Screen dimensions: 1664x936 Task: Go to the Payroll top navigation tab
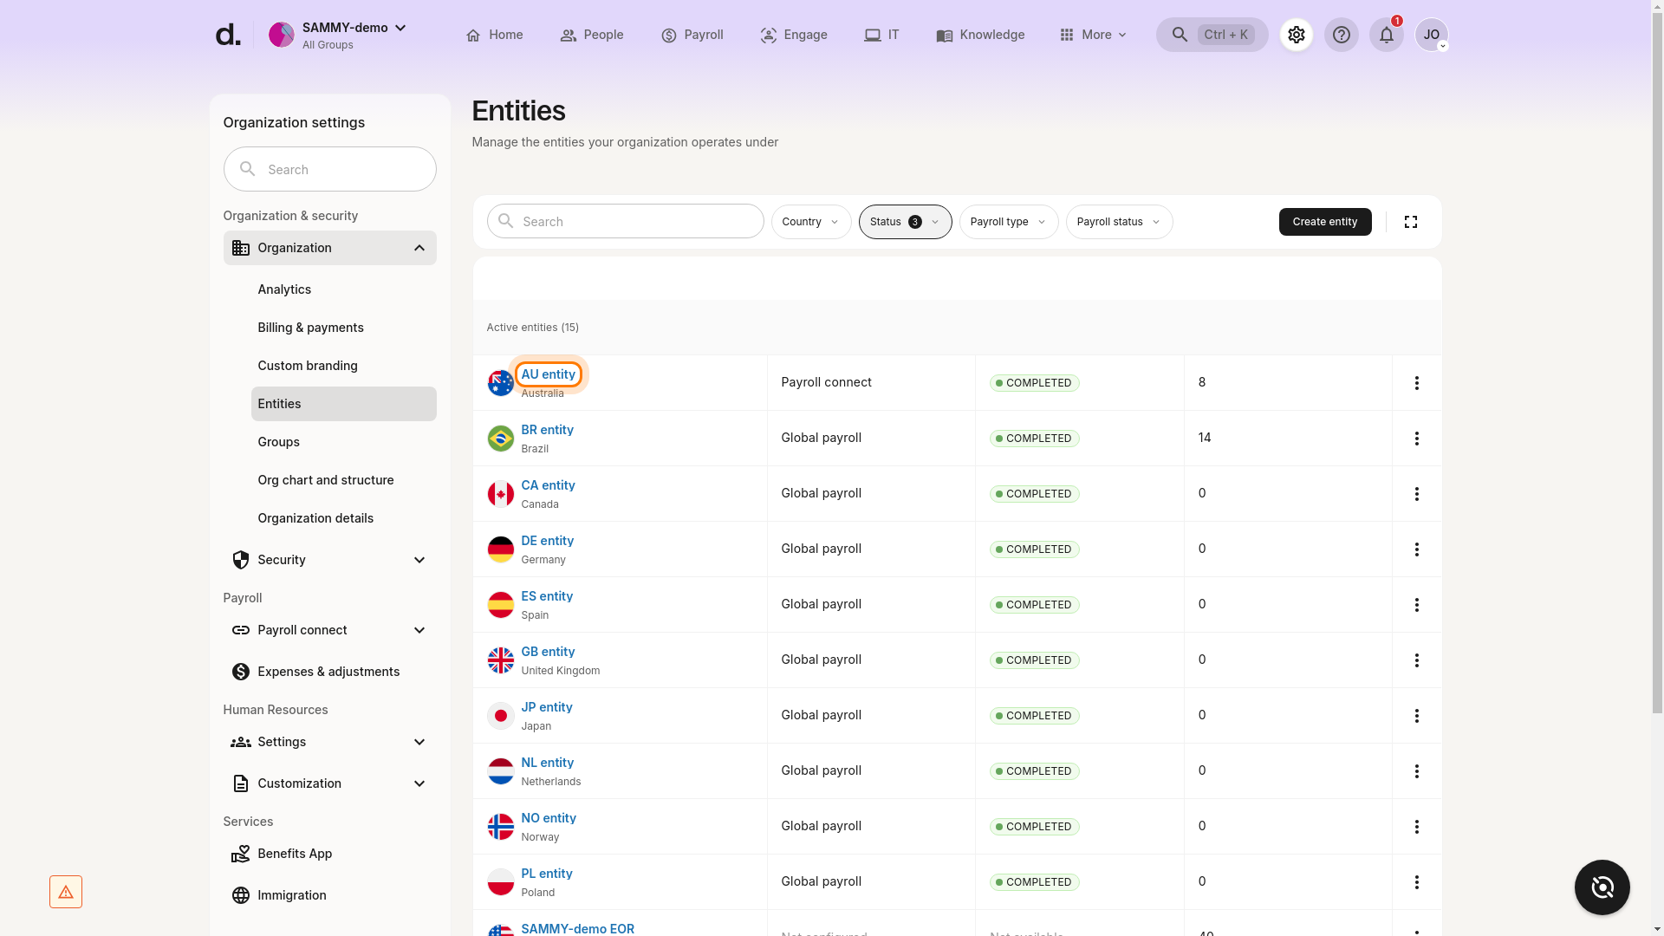[692, 35]
